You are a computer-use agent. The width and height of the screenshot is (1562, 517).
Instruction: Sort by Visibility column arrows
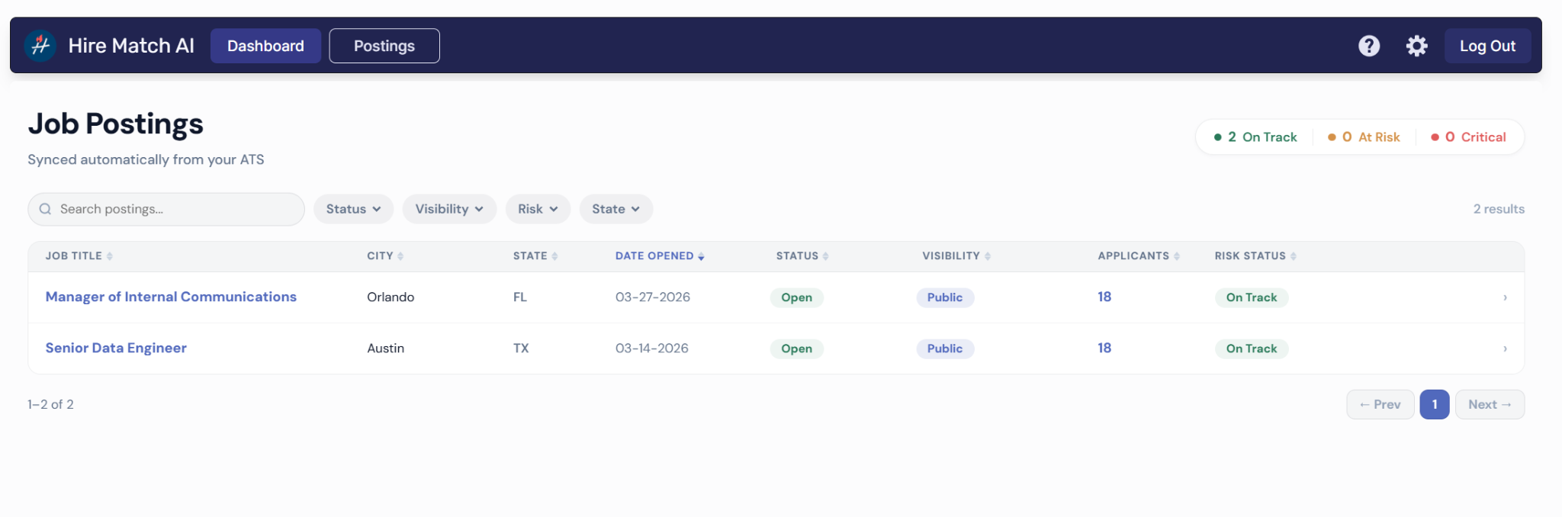(987, 256)
